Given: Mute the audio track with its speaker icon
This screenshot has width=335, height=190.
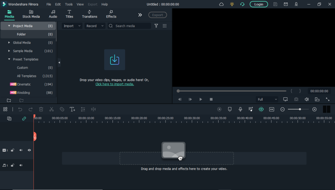Looking at the screenshot, I should pos(21,165).
